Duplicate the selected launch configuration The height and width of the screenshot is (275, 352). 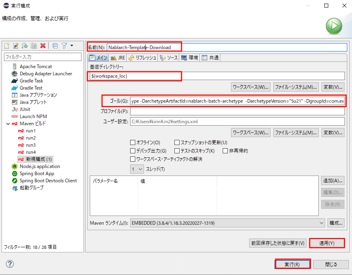click(34, 46)
